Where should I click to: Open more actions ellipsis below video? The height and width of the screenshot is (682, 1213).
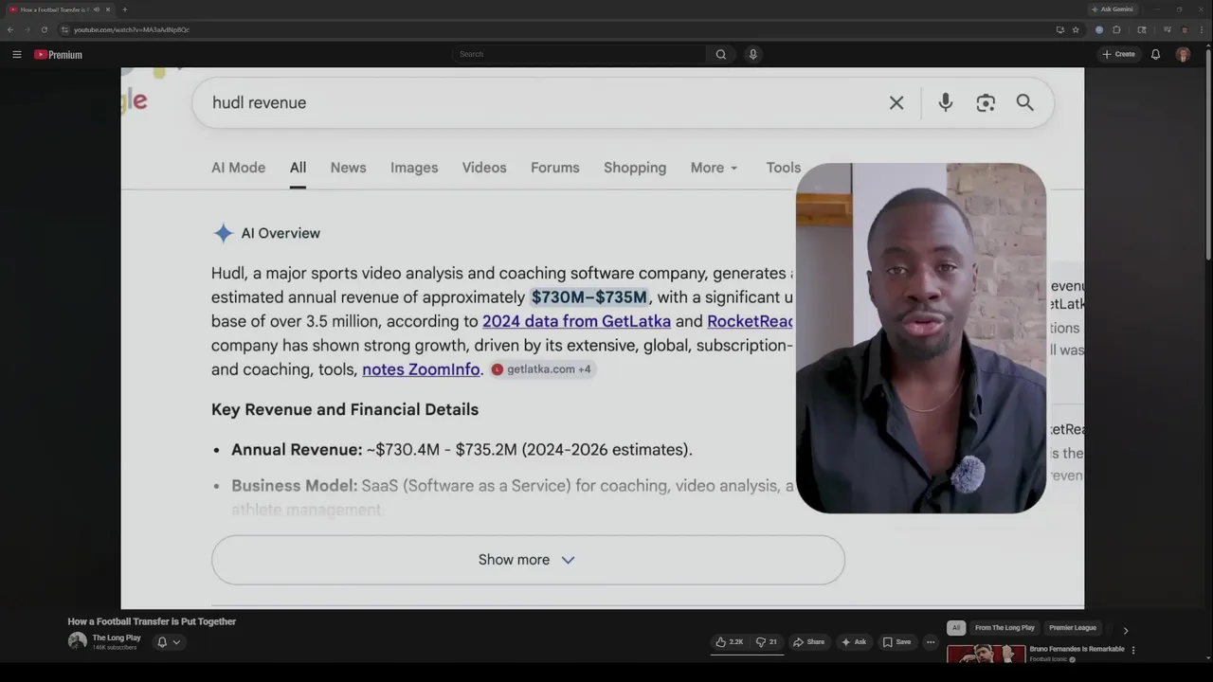(x=931, y=642)
